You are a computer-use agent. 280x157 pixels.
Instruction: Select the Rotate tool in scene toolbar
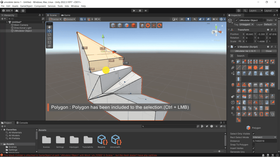pos(49,35)
